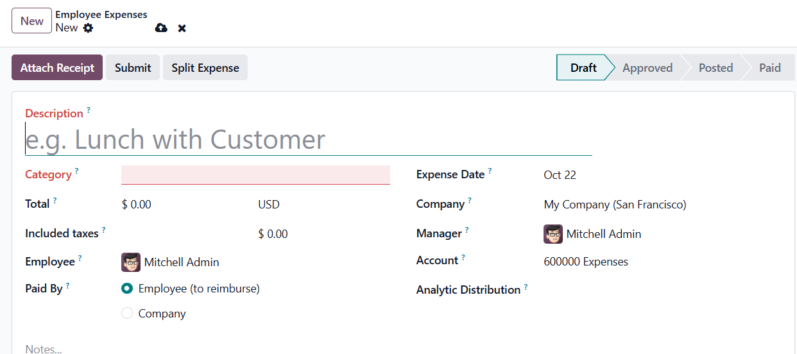Click the Split Expense button
Image resolution: width=797 pixels, height=354 pixels.
[205, 68]
